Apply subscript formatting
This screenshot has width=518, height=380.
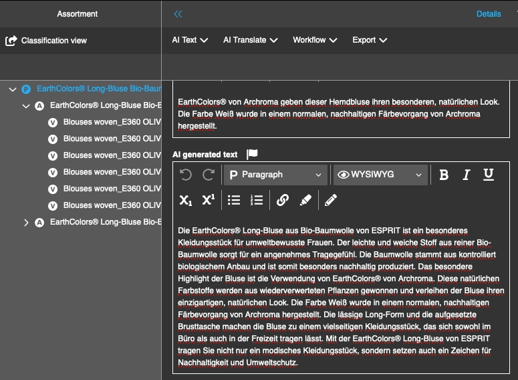(186, 199)
